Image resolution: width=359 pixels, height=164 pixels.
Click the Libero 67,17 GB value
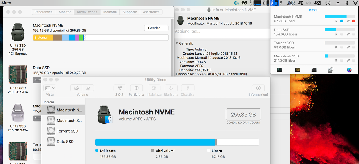coord(218,157)
